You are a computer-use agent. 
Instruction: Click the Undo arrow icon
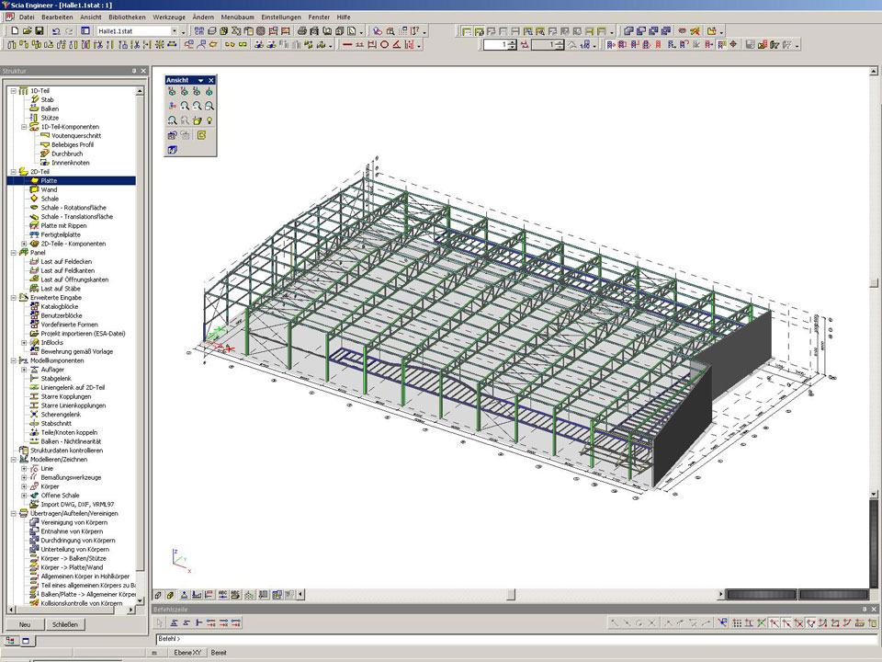tap(56, 31)
